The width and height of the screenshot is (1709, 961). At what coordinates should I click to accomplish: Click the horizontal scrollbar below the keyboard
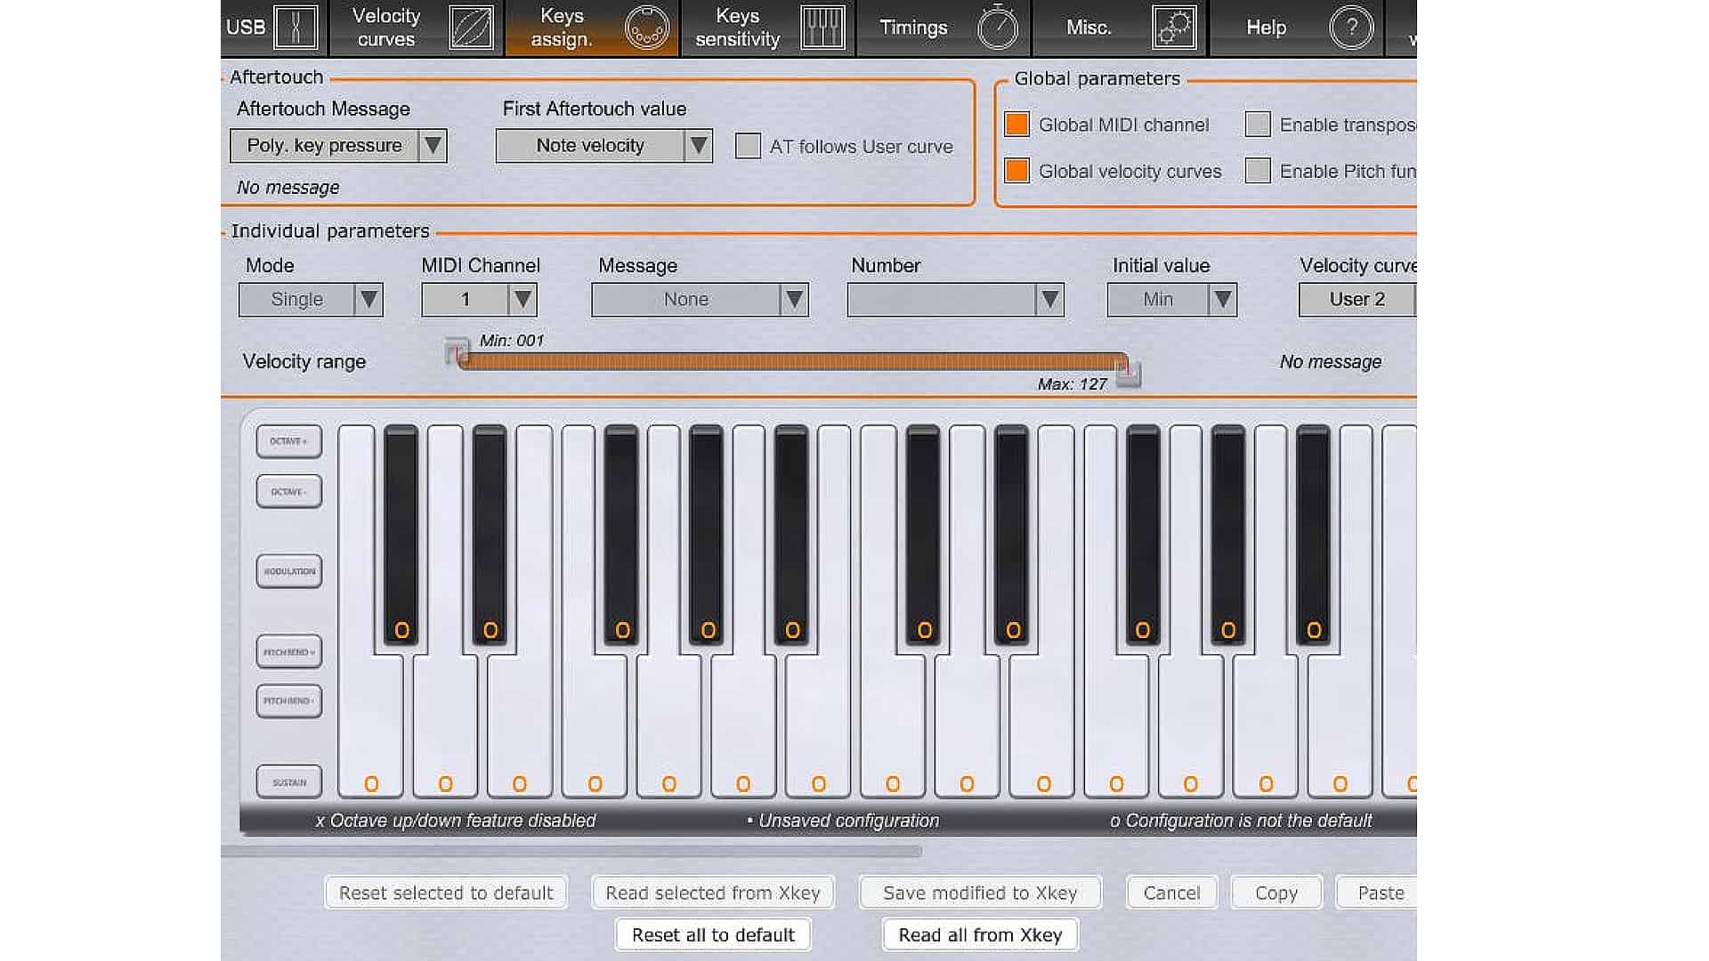571,852
